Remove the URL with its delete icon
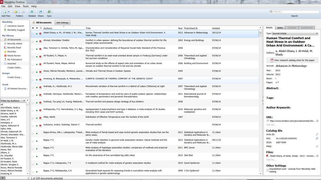 (317, 121)
